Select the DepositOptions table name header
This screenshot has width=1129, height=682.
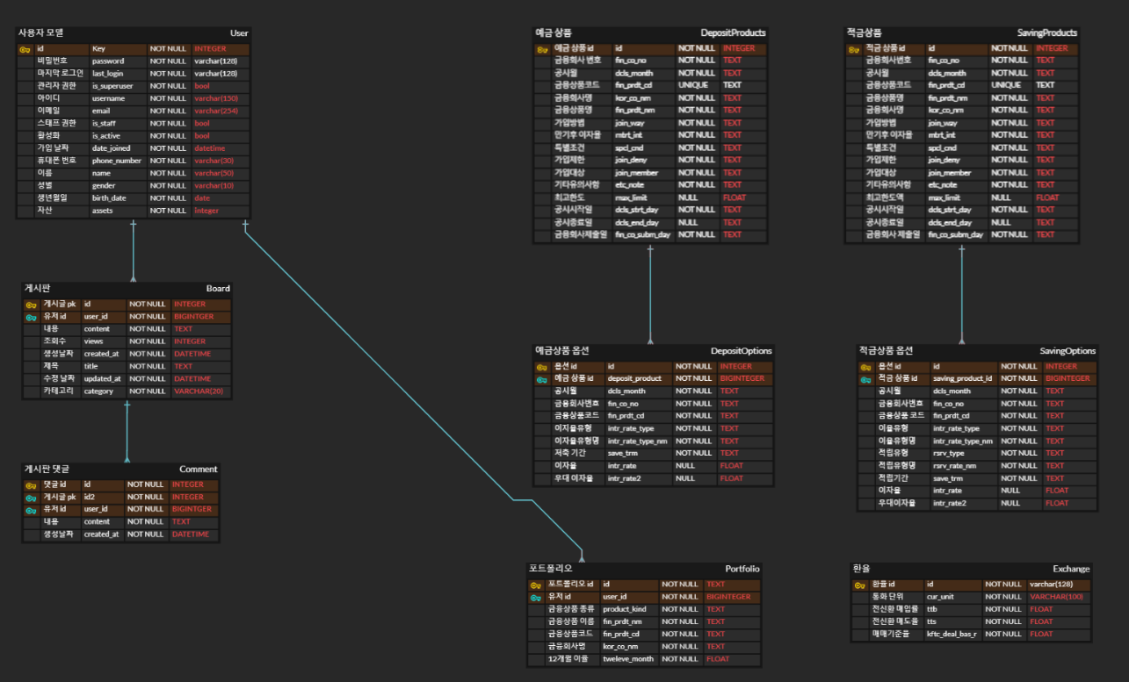(742, 351)
